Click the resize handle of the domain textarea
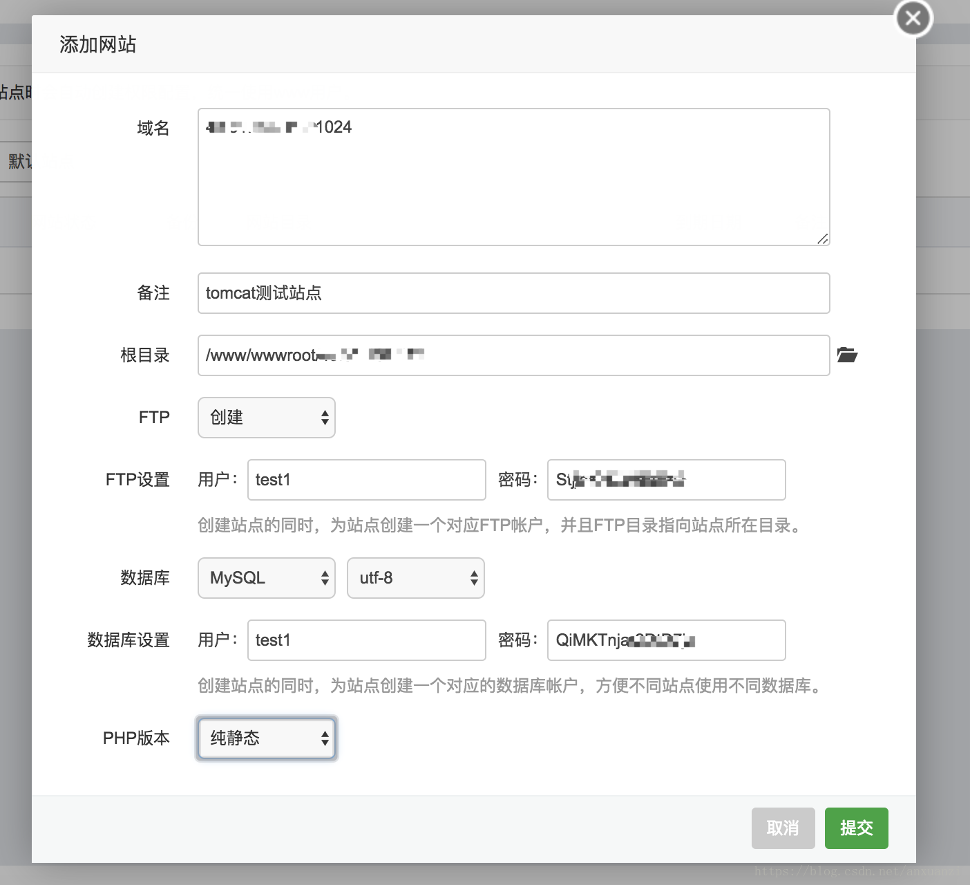This screenshot has width=970, height=885. pos(823,239)
